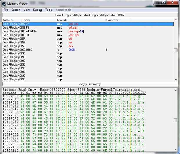Close the Memory Viewer window
The height and width of the screenshot is (154, 180).
point(172,3)
